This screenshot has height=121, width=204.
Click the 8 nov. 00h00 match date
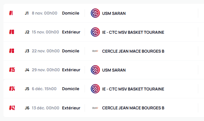click(x=44, y=13)
